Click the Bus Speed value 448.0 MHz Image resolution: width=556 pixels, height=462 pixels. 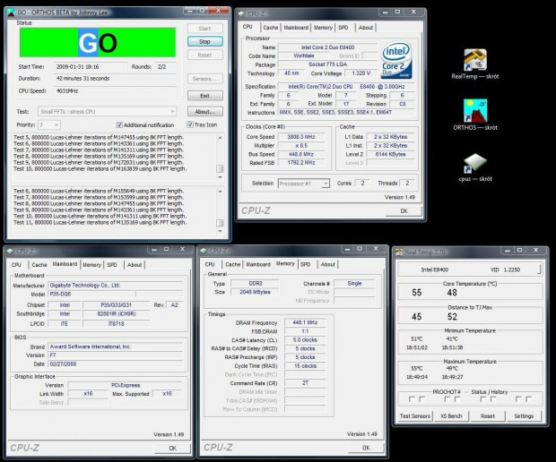point(300,154)
